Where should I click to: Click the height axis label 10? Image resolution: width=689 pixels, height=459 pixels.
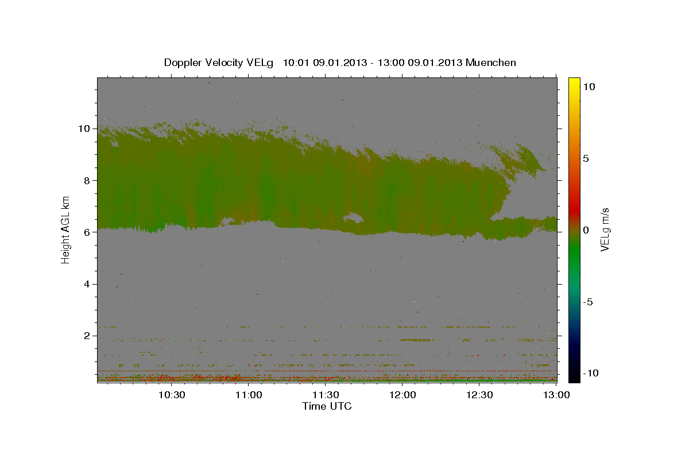pos(86,129)
